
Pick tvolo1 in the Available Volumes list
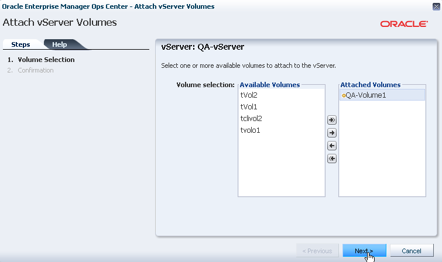click(282, 130)
